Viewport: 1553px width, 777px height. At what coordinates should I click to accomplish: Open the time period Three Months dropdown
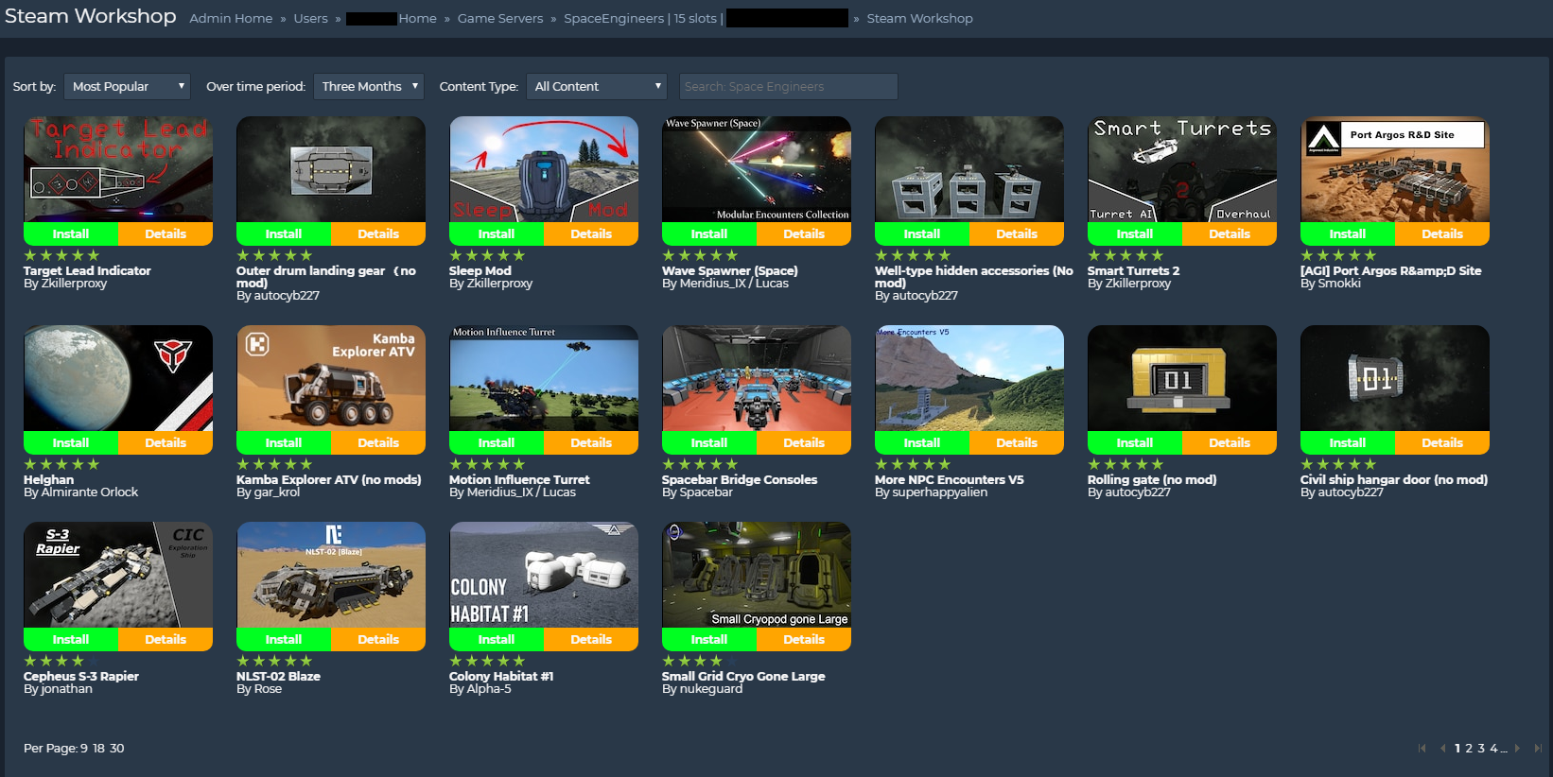[x=369, y=86]
